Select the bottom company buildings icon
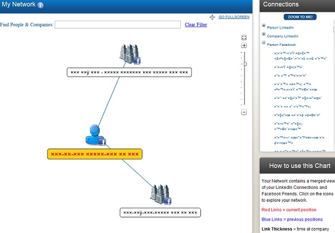 pyautogui.click(x=161, y=194)
